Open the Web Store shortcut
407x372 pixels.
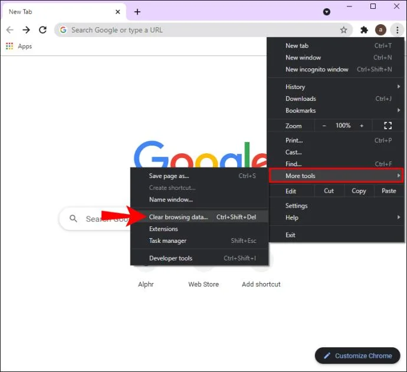[203, 284]
